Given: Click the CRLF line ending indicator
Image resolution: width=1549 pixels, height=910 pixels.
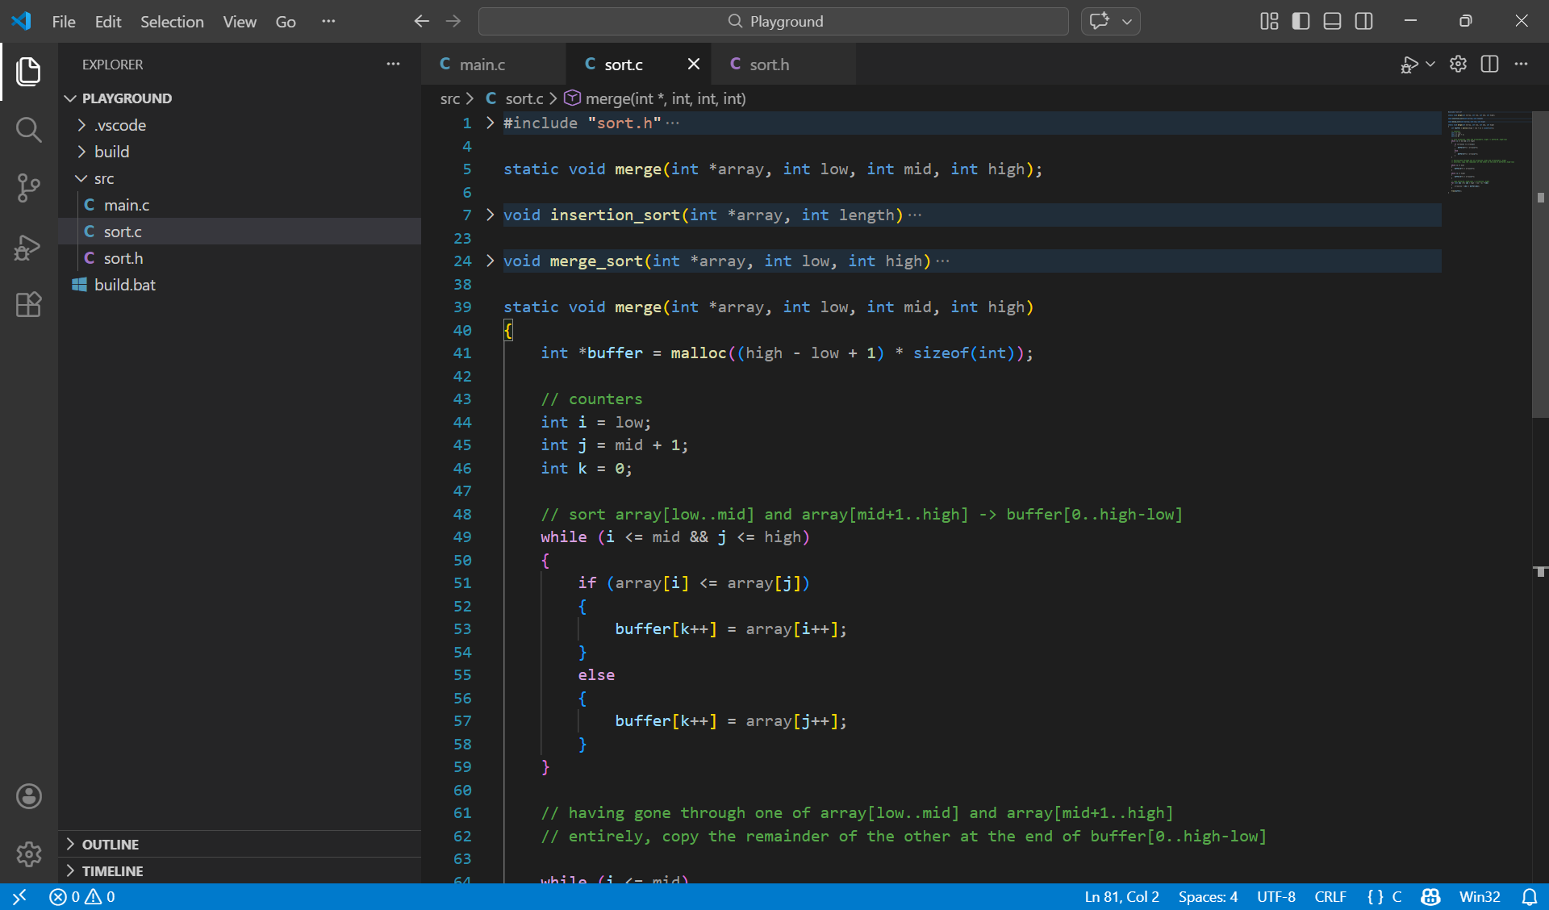Looking at the screenshot, I should click(x=1330, y=896).
